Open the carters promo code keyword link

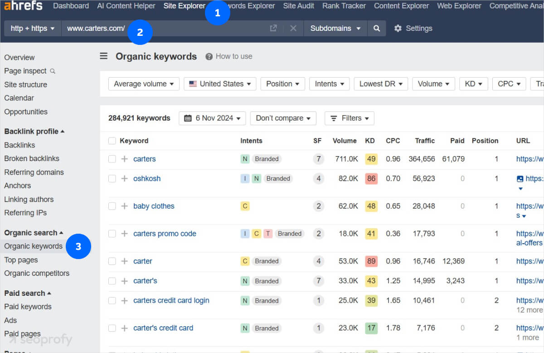coord(165,234)
